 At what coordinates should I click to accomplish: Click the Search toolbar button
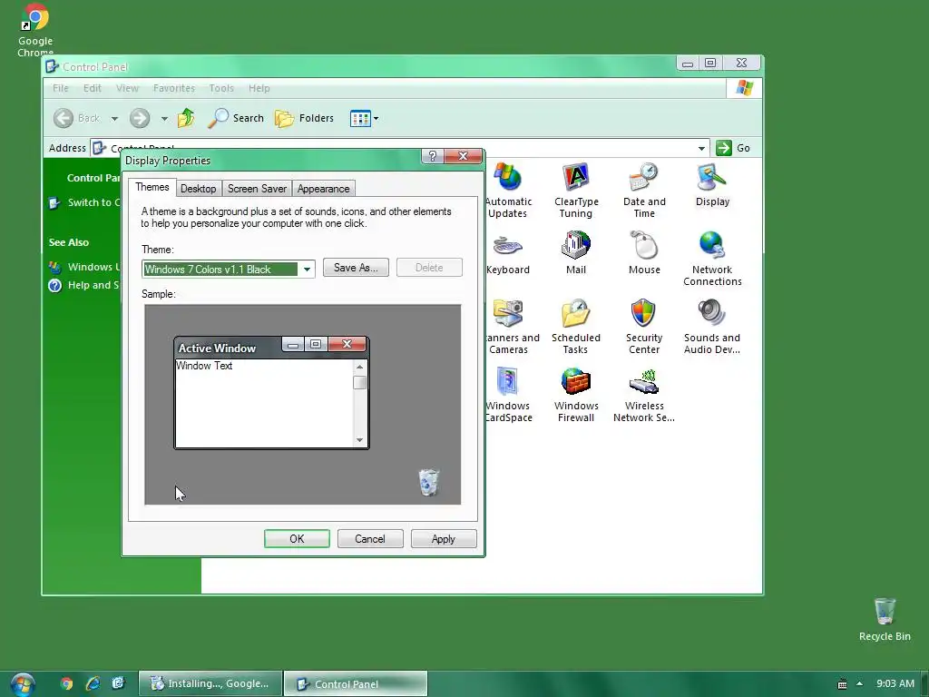click(x=237, y=118)
